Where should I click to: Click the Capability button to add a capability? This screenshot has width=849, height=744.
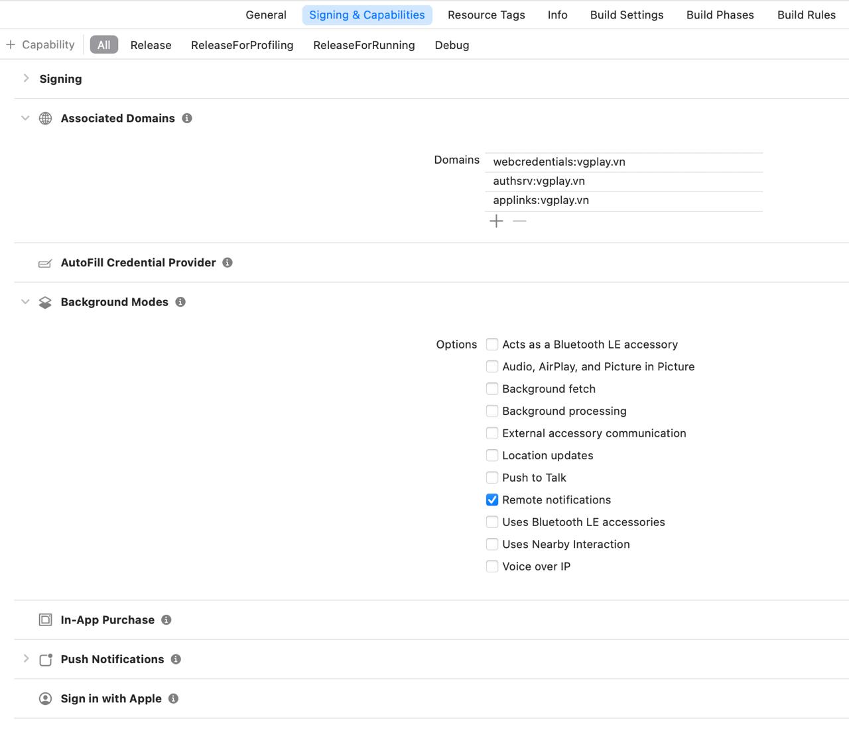pyautogui.click(x=40, y=44)
